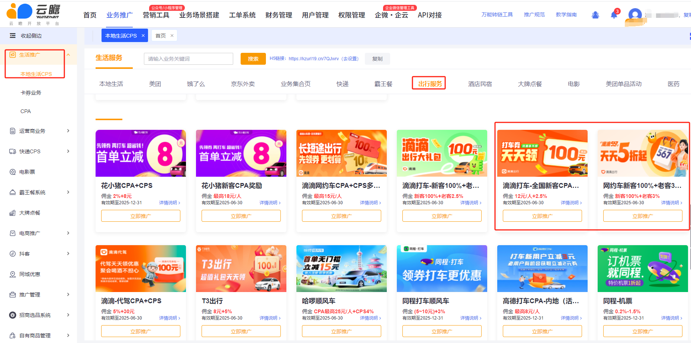The height and width of the screenshot is (343, 691).
Task: Open the 高德打车 banner thumbnail
Action: pos(542,269)
